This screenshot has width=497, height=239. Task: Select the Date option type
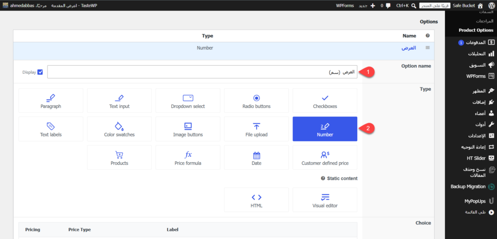click(x=256, y=157)
